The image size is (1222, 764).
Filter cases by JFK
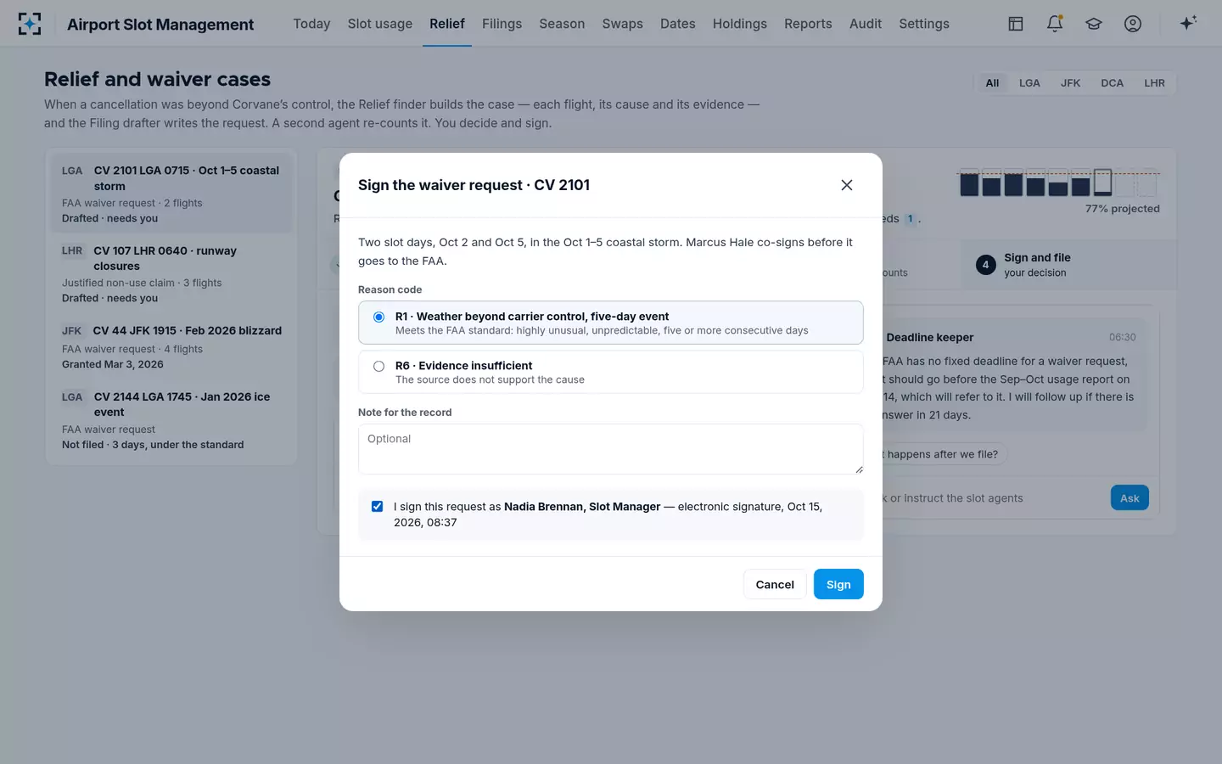1070,83
